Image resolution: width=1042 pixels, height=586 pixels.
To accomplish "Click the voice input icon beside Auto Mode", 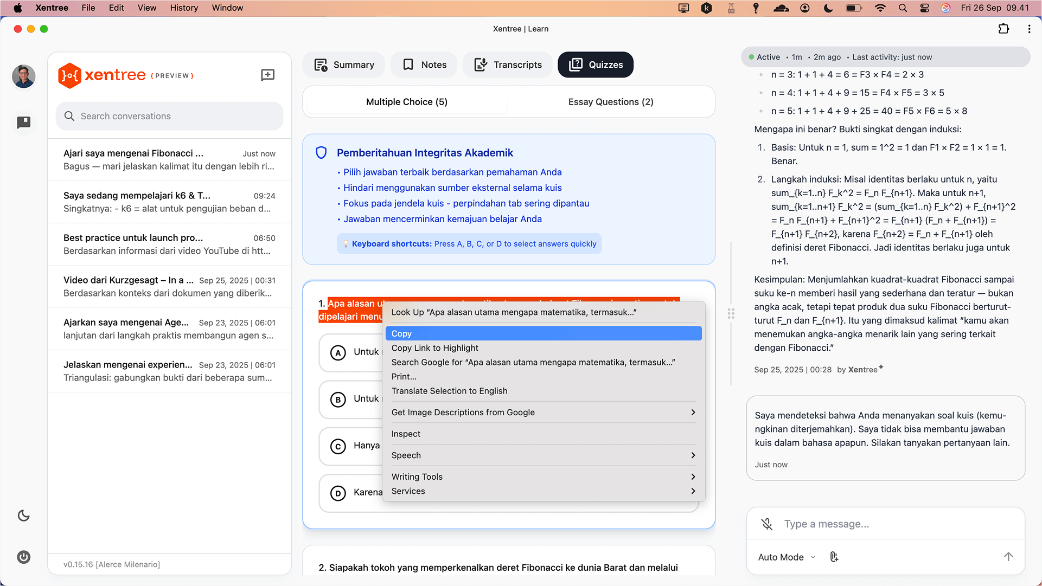I will pos(834,557).
